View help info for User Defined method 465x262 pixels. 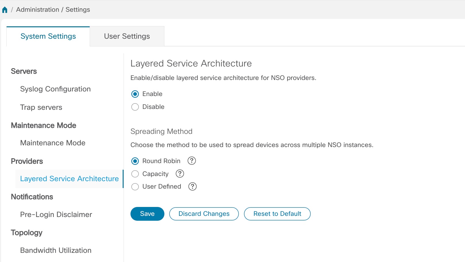192,187
